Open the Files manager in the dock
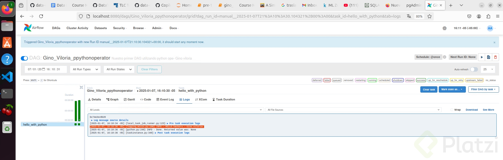 pos(7,26)
